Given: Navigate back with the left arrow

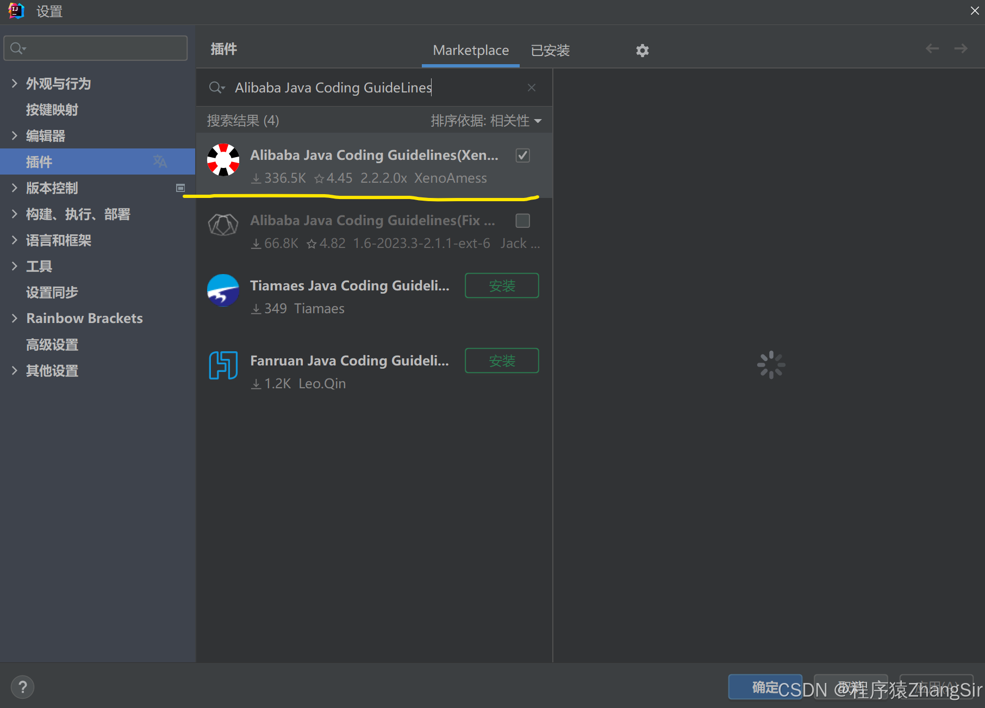Looking at the screenshot, I should pos(932,48).
